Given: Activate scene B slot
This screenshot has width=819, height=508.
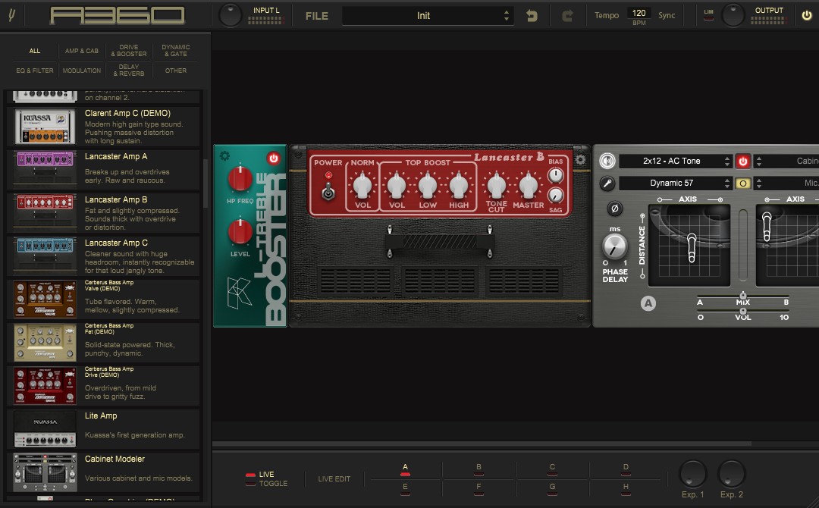Looking at the screenshot, I should pos(479,469).
